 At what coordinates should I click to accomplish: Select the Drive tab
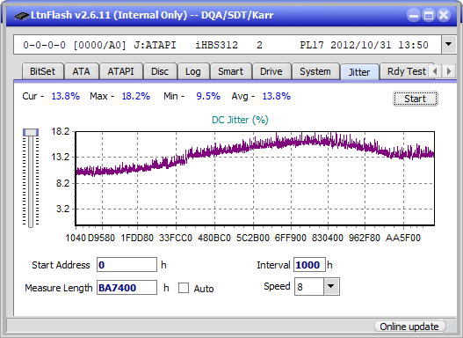[271, 71]
